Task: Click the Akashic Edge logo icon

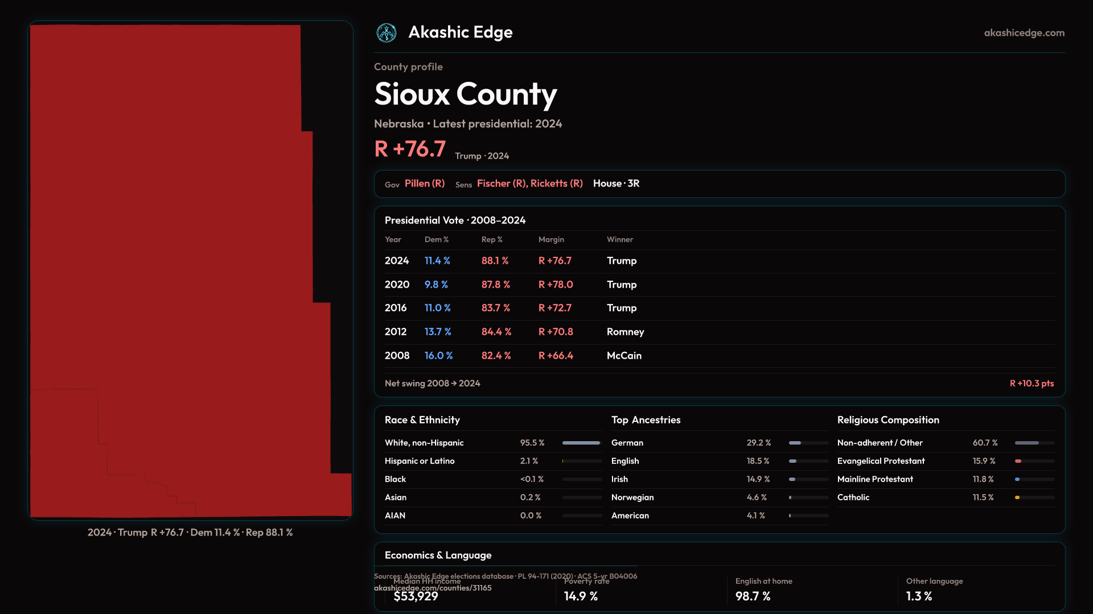Action: tap(387, 33)
